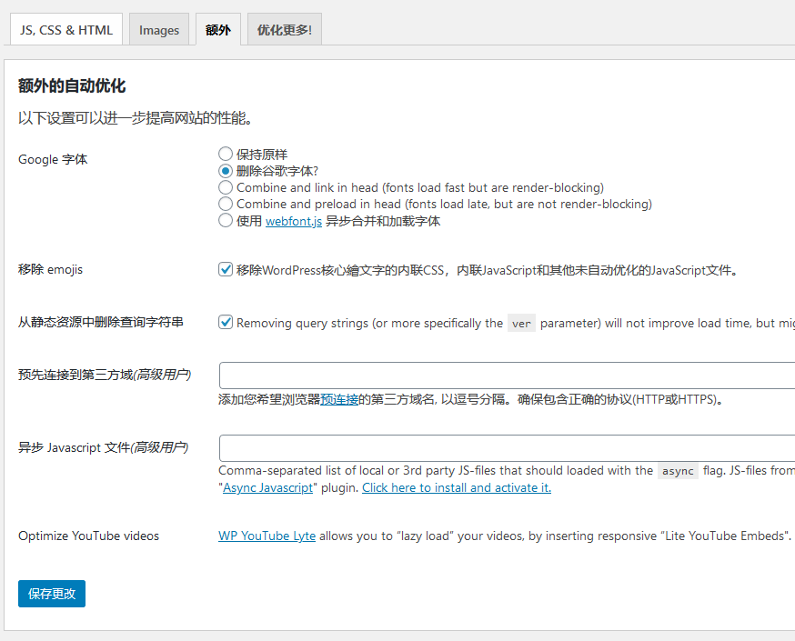Viewport: 795px width, 641px height.
Task: Select the webfont.js async combine font option
Action: (x=226, y=220)
